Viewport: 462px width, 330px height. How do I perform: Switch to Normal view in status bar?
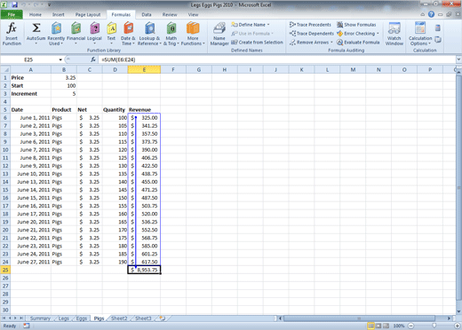[370, 326]
